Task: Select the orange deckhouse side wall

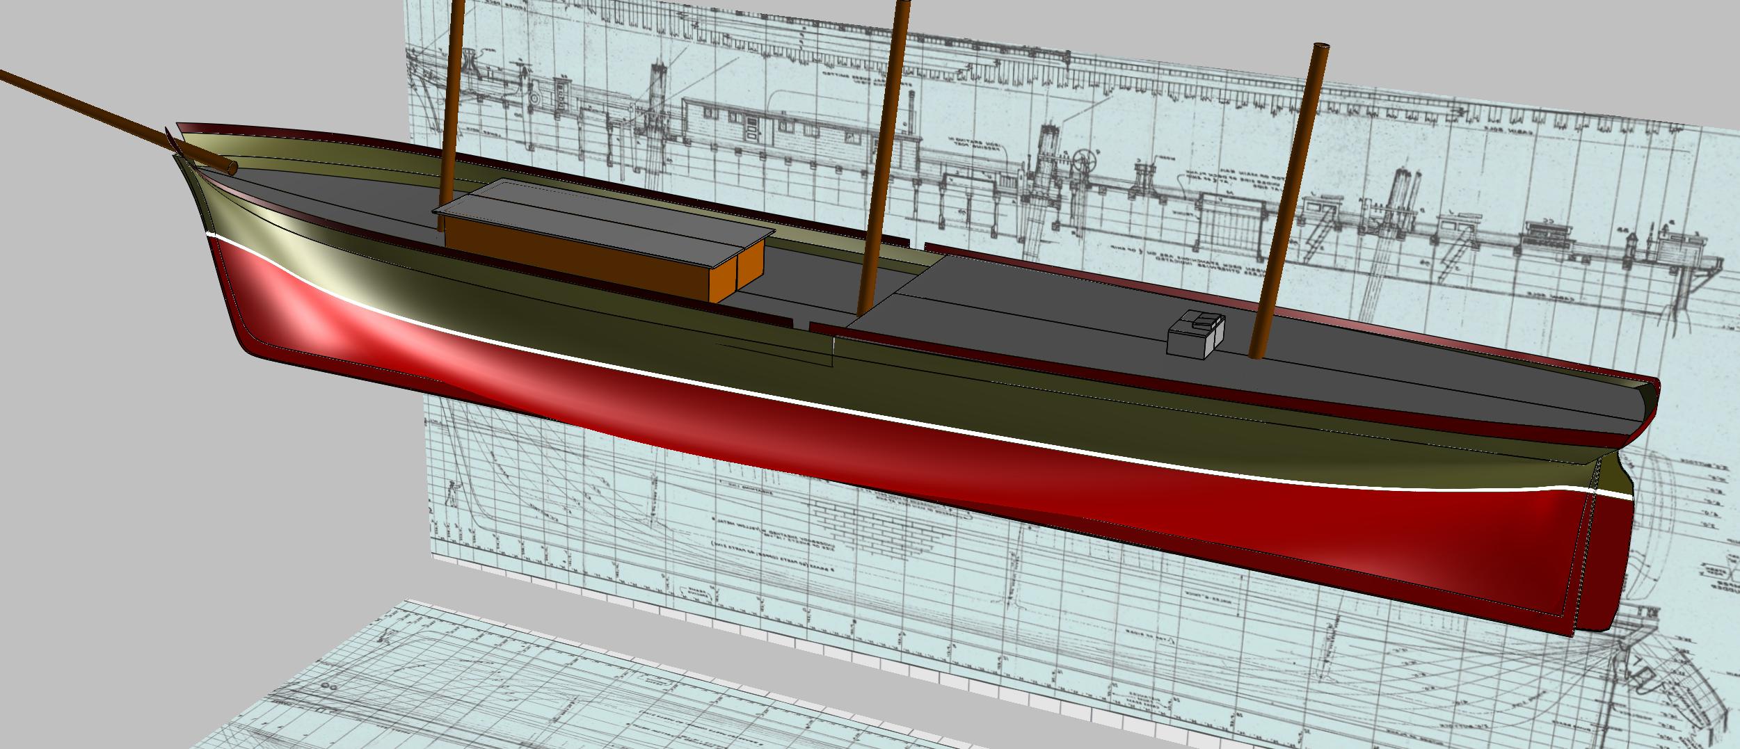Action: [577, 257]
